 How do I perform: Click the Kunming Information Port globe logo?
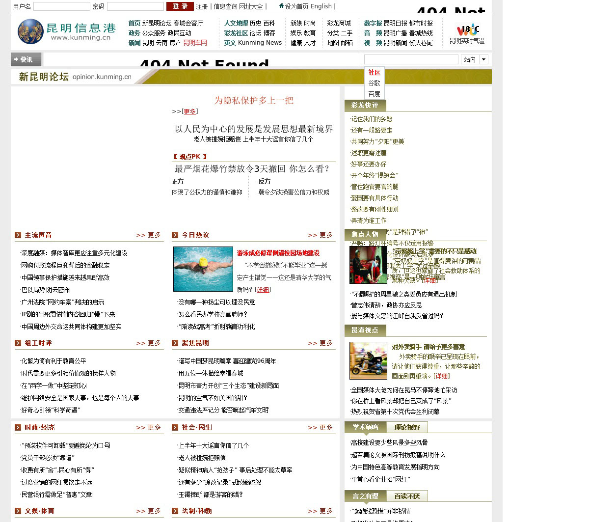coord(30,31)
